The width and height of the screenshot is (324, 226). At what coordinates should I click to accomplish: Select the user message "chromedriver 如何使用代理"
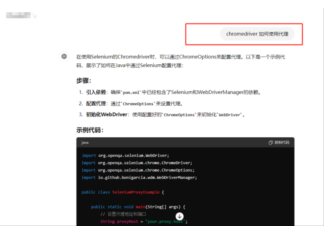[257, 34]
